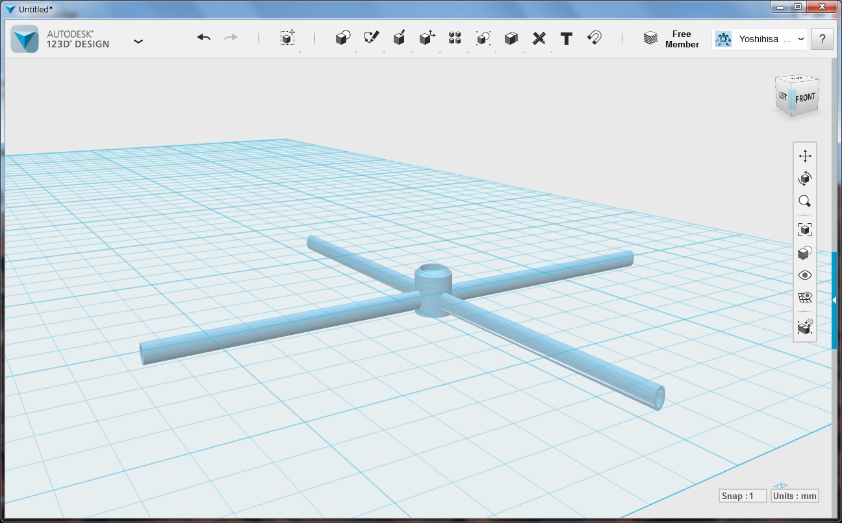Image resolution: width=842 pixels, height=523 pixels.
Task: Toggle snap while moving objects icon
Action: [x=805, y=327]
